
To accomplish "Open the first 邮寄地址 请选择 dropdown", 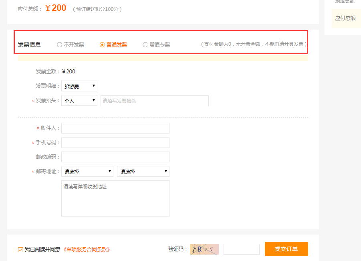I will tap(87, 172).
